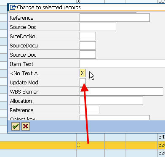Click the 'SrceDocNo.' label
Image resolution: width=165 pixels, height=157 pixels.
pos(23,37)
